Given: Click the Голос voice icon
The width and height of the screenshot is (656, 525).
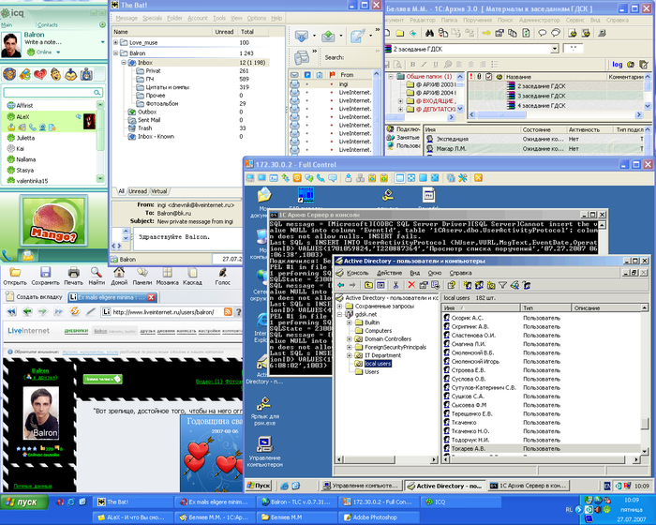Looking at the screenshot, I should point(223,273).
